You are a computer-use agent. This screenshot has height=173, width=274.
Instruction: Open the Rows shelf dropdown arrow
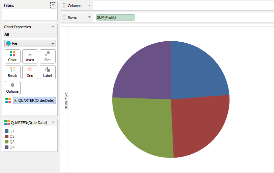pyautogui.click(x=89, y=17)
